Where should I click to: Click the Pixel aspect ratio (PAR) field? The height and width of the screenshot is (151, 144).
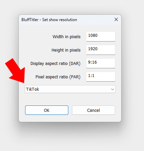101,77
